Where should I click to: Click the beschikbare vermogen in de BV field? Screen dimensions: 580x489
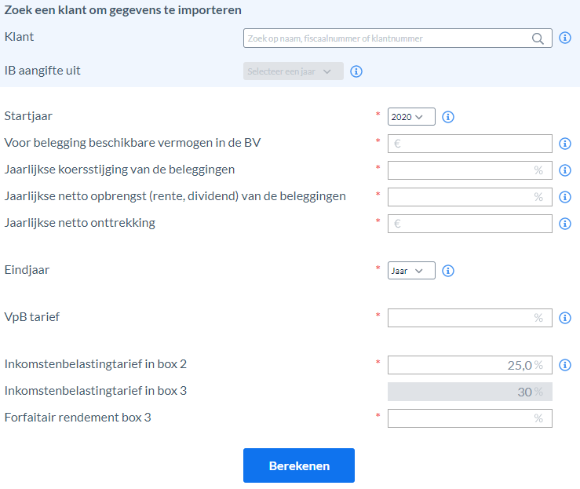click(x=470, y=144)
